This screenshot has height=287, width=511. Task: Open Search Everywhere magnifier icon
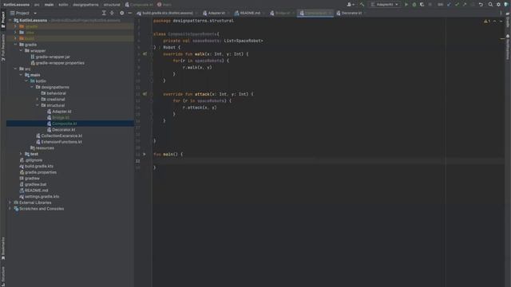point(490,5)
